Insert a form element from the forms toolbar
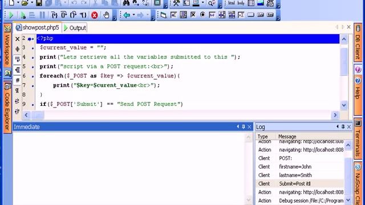 pyautogui.click(x=164, y=15)
